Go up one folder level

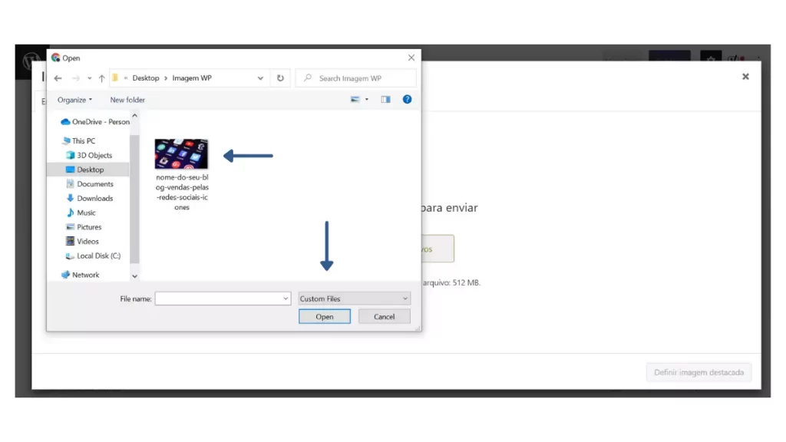[x=102, y=78]
